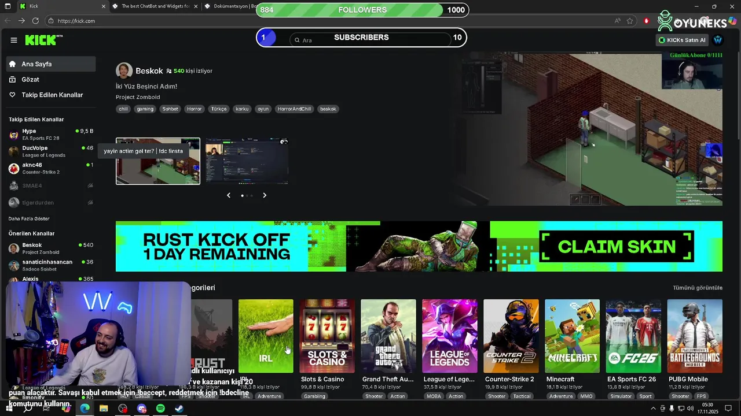Viewport: 741px width, 416px height.
Task: Close the Kick browser tab
Action: 104,6
